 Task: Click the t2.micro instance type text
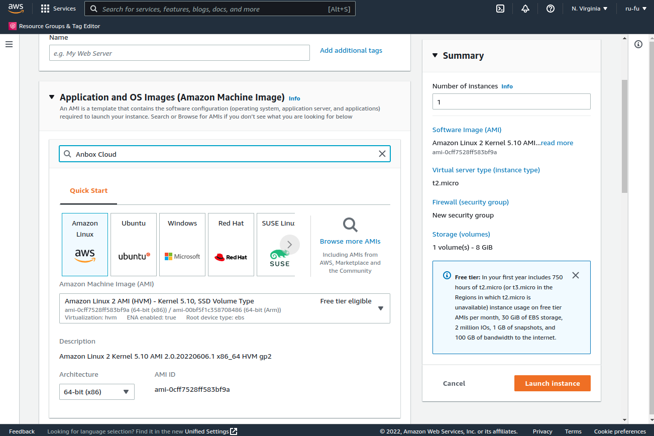[x=446, y=183]
